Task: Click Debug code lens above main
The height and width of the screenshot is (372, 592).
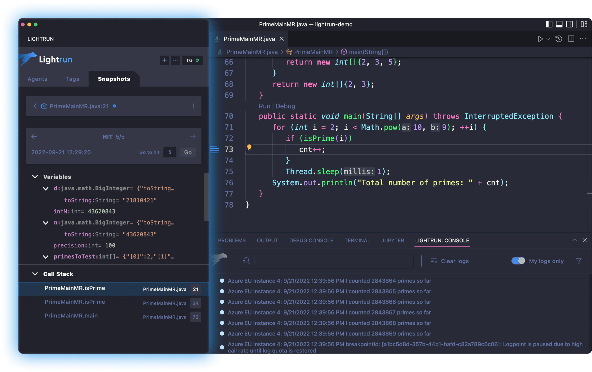Action: coord(285,106)
